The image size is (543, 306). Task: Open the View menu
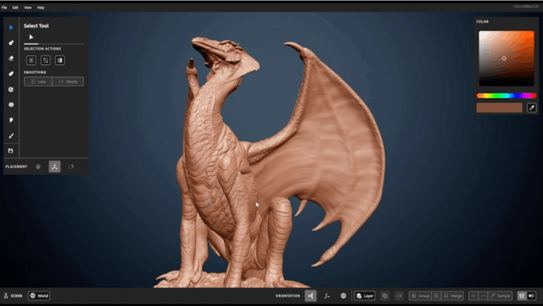click(28, 7)
